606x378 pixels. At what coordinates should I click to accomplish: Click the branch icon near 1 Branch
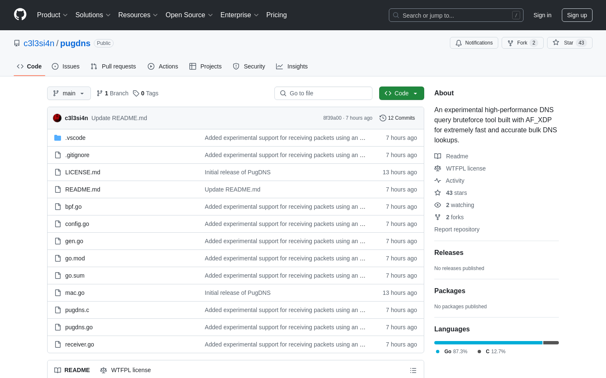click(x=100, y=93)
